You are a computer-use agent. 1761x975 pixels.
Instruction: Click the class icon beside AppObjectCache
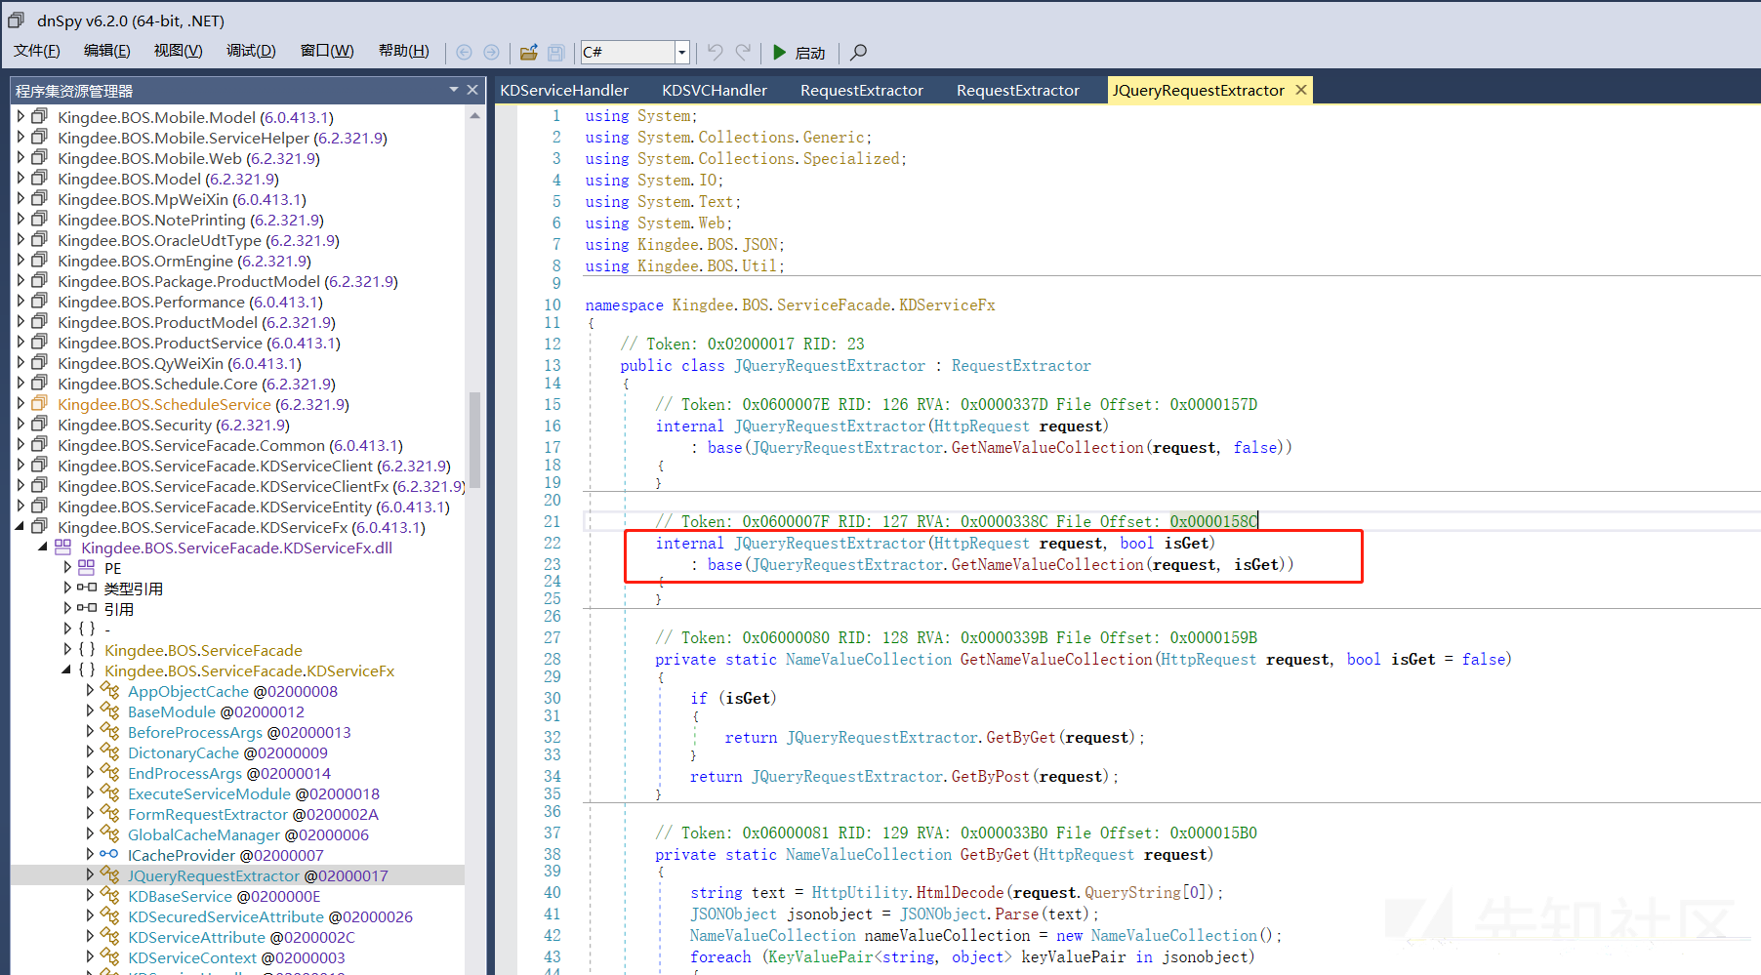click(x=110, y=690)
